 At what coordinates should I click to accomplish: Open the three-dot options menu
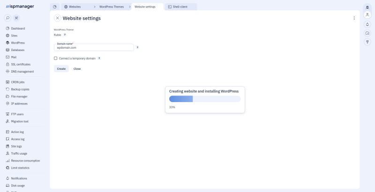354,18
